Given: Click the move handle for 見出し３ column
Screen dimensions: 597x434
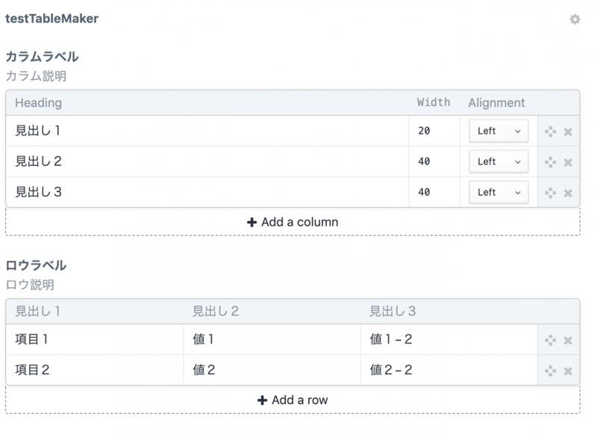Looking at the screenshot, I should coord(551,193).
